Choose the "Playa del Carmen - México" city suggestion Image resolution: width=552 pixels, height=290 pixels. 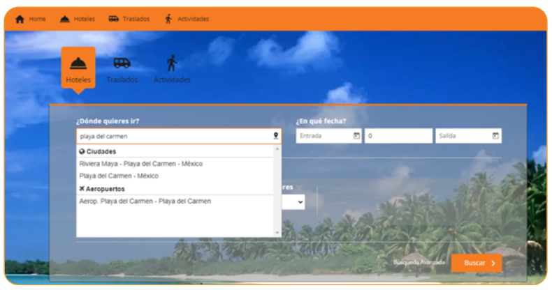tap(119, 176)
